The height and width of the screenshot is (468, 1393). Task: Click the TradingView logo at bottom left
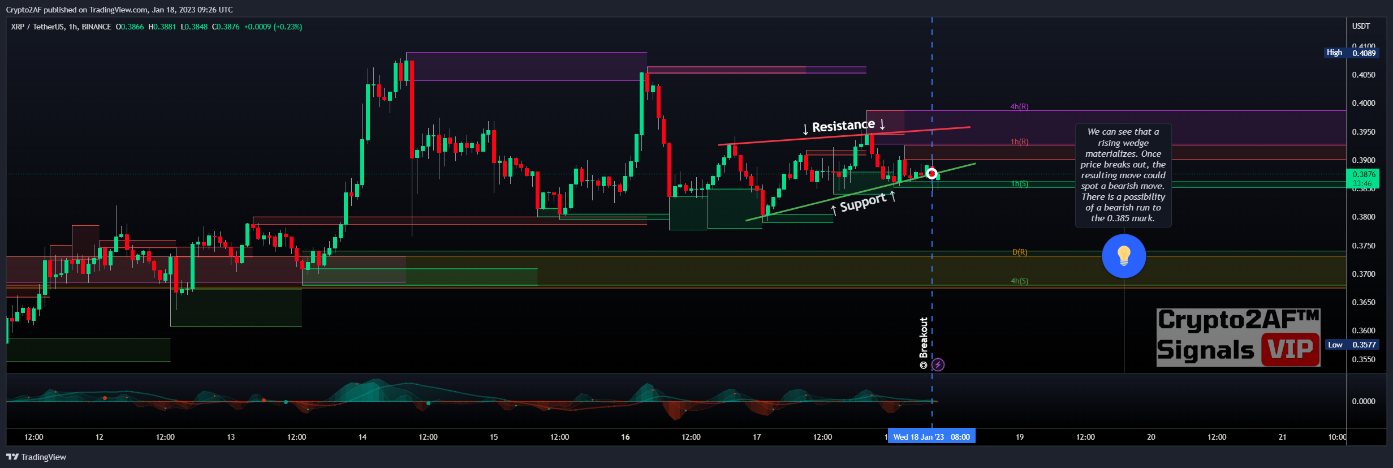[36, 457]
